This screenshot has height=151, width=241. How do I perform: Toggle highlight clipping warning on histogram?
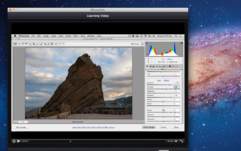(x=182, y=43)
